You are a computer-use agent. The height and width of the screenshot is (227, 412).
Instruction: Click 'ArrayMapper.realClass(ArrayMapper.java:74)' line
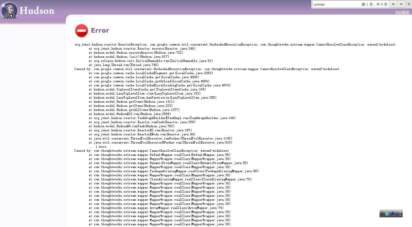(156, 208)
